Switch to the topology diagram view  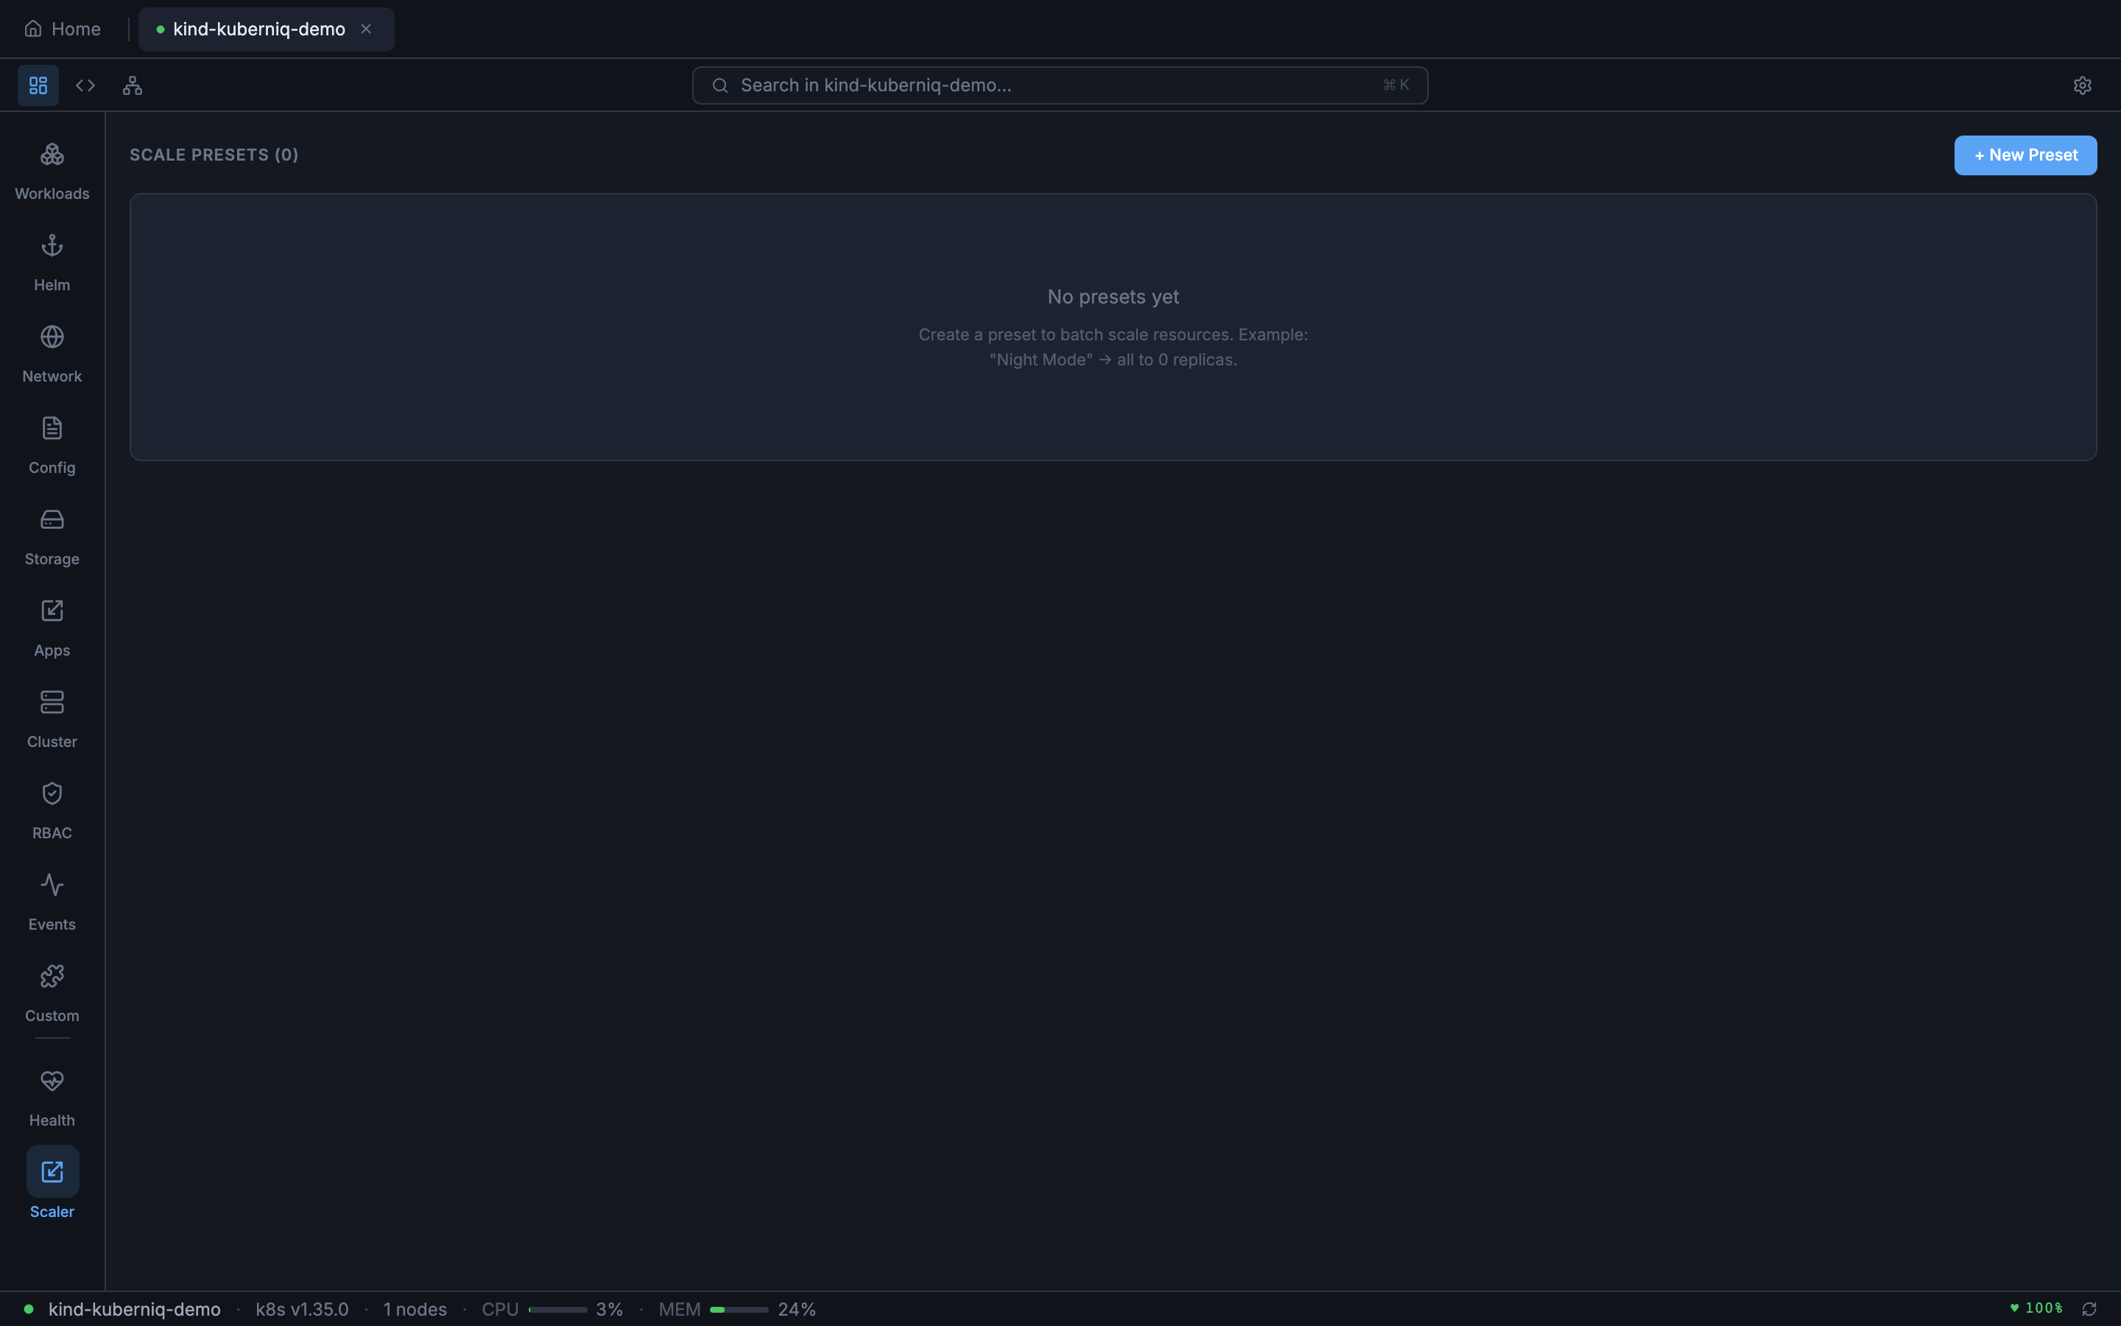tap(133, 85)
